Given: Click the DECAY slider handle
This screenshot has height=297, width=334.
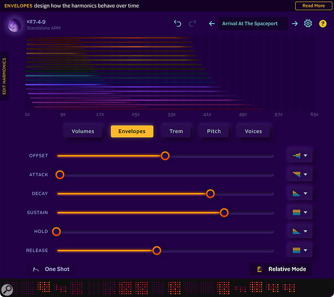Looking at the screenshot, I should coord(210,194).
